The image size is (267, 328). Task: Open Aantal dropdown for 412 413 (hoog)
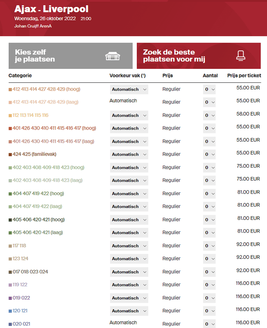tap(209, 89)
